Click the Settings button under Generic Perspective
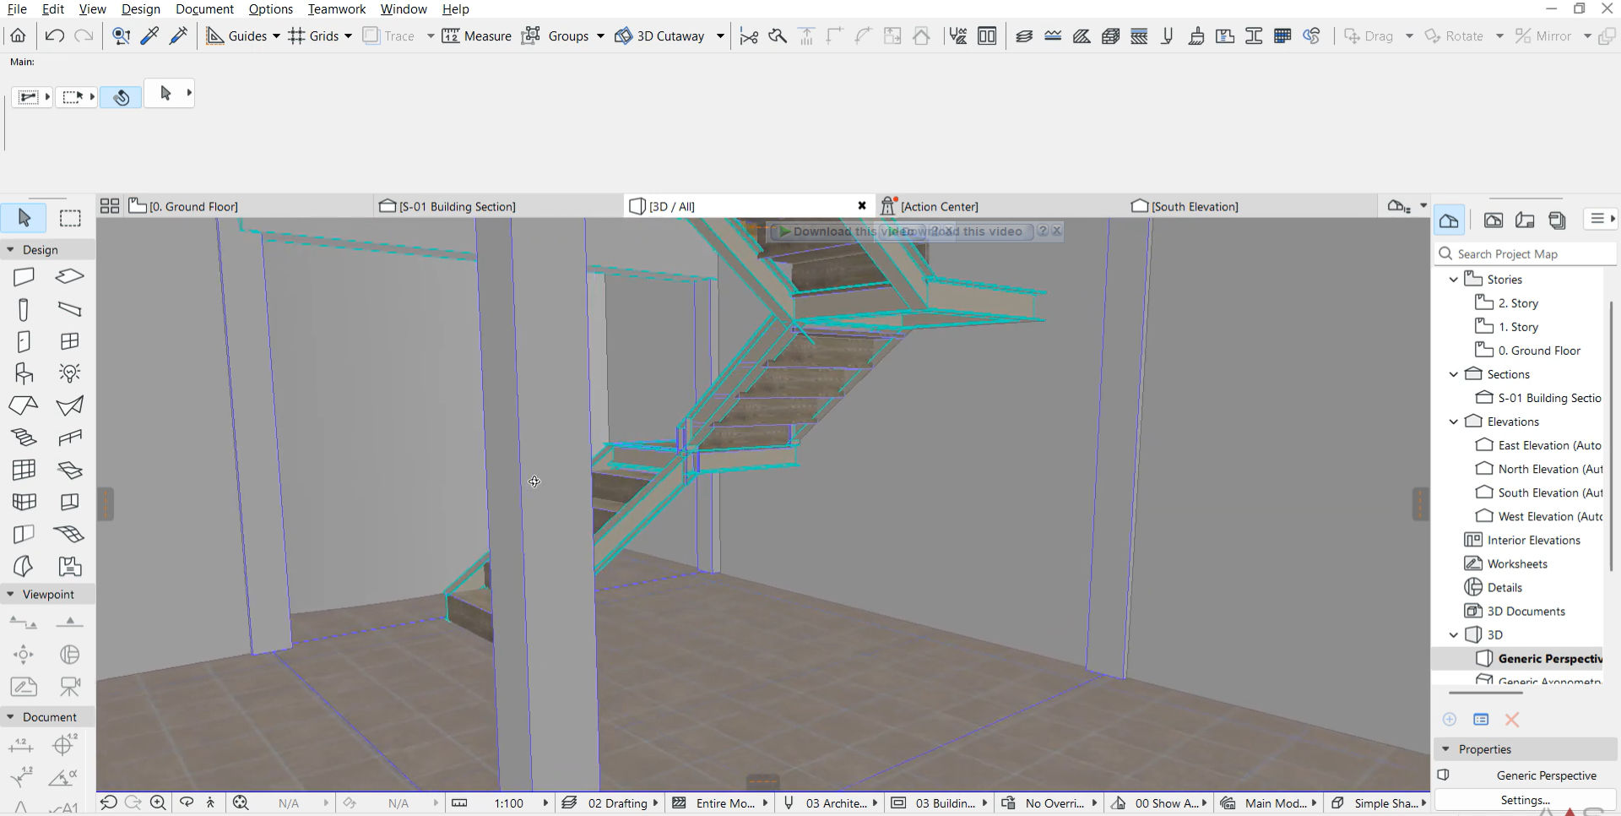Screen dimensions: 1621x816 [x=1524, y=799]
